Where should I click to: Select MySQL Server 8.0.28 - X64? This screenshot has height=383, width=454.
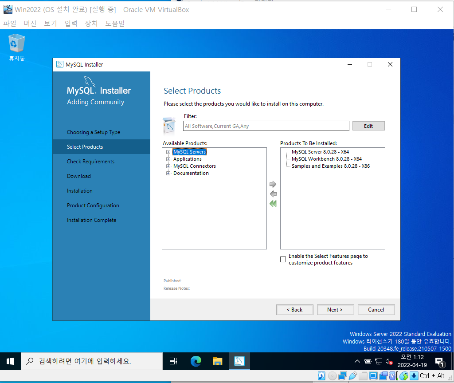(320, 152)
